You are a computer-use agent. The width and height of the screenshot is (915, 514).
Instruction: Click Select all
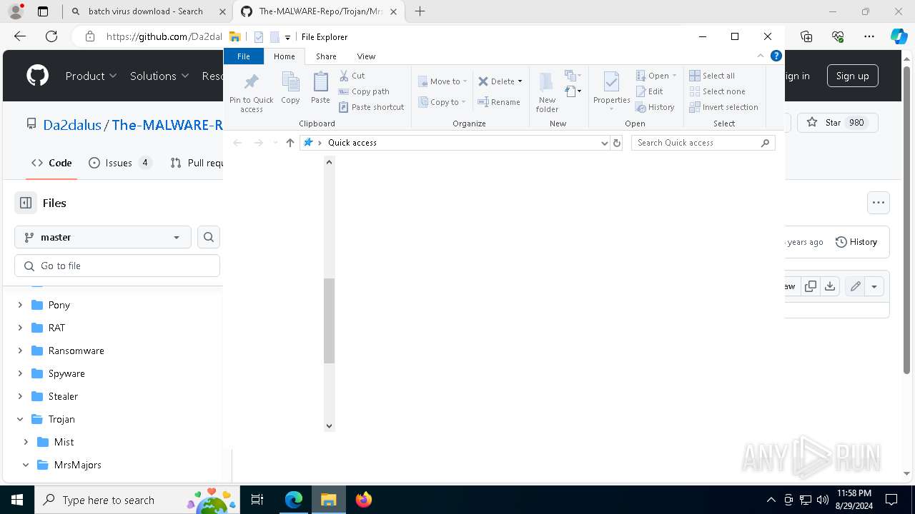(x=712, y=76)
